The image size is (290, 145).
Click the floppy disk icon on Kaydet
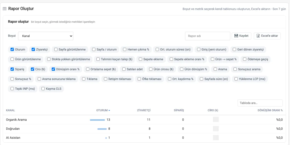click(x=236, y=36)
